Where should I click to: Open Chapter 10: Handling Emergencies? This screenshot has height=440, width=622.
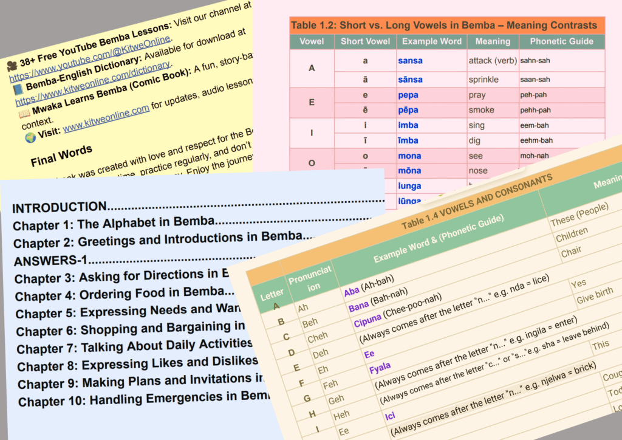pos(144,399)
